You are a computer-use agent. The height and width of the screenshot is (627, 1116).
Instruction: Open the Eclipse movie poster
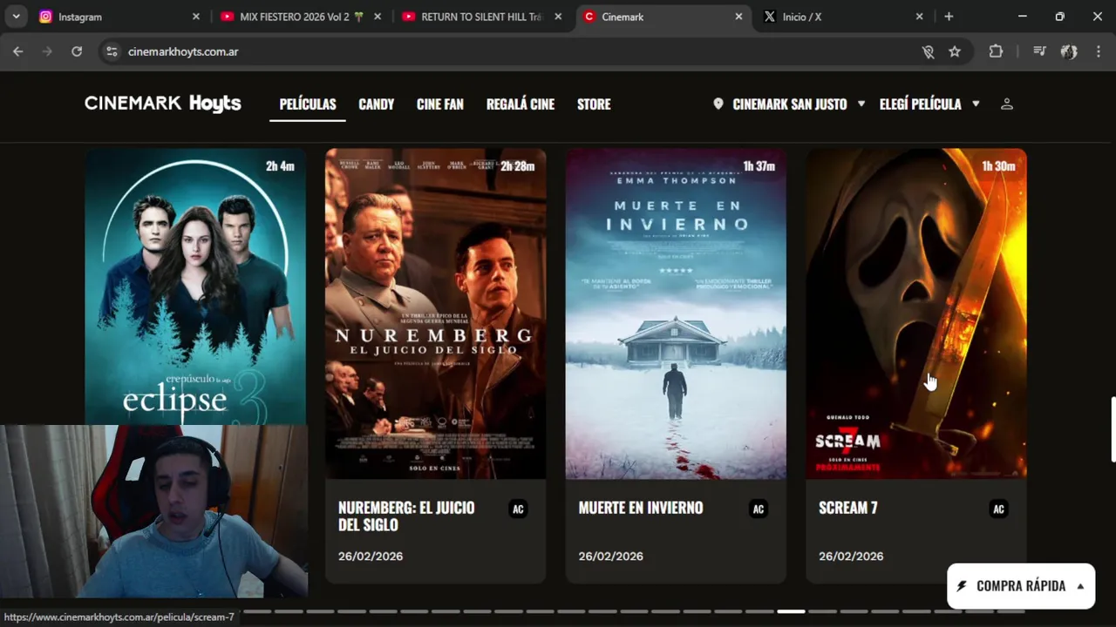195,287
